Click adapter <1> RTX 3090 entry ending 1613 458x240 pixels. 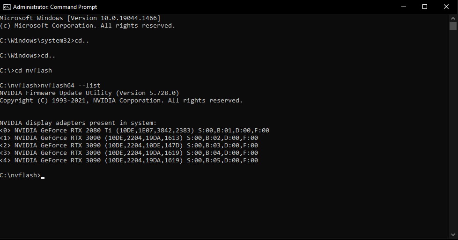click(x=129, y=138)
